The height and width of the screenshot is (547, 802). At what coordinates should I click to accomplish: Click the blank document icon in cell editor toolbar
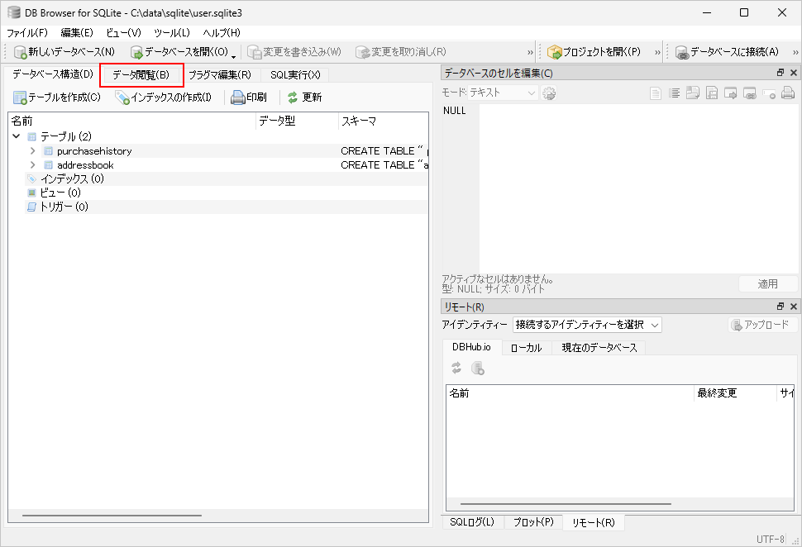[655, 93]
